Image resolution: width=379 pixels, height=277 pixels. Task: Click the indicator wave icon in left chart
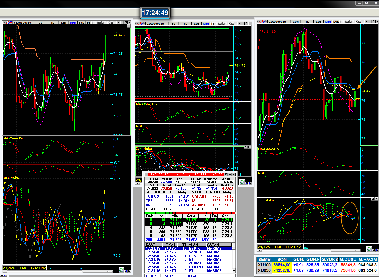10,22
